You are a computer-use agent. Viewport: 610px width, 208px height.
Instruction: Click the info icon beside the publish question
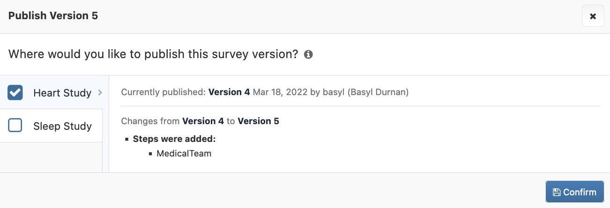point(308,54)
